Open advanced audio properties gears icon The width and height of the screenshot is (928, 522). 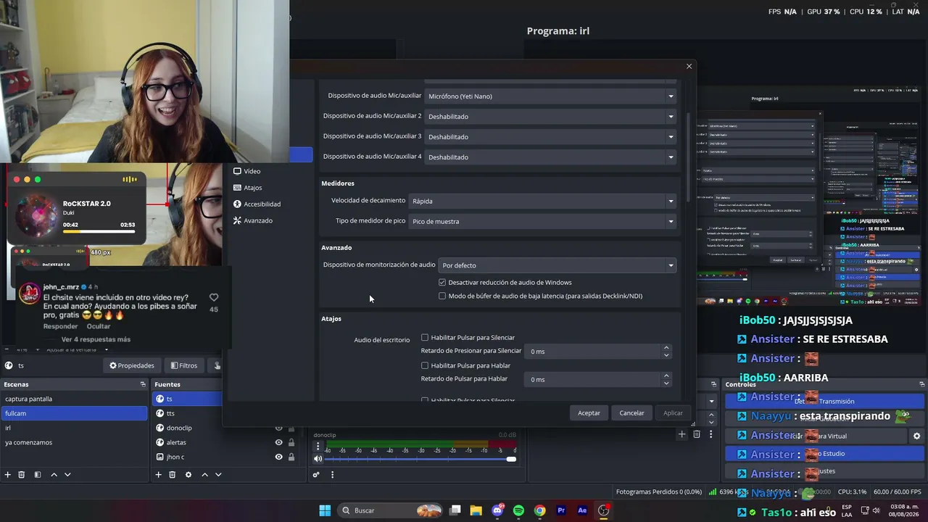[x=316, y=475]
